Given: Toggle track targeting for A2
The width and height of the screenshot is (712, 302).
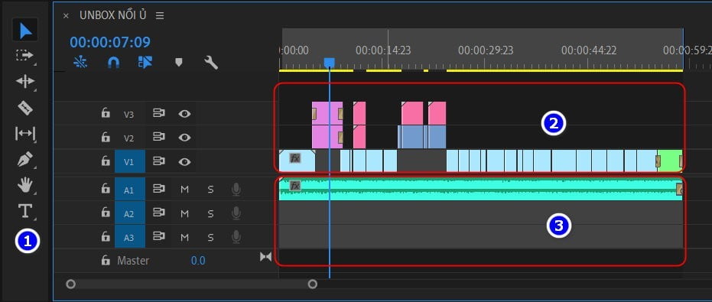Looking at the screenshot, I should pos(130,213).
